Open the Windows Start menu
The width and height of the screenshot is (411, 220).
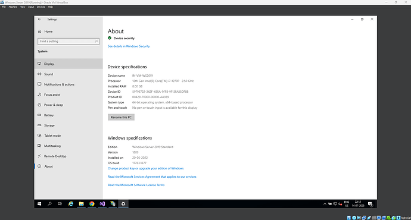tap(39, 204)
